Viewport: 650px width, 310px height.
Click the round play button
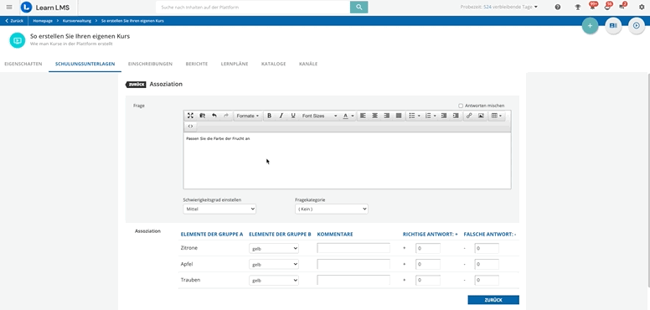637,26
